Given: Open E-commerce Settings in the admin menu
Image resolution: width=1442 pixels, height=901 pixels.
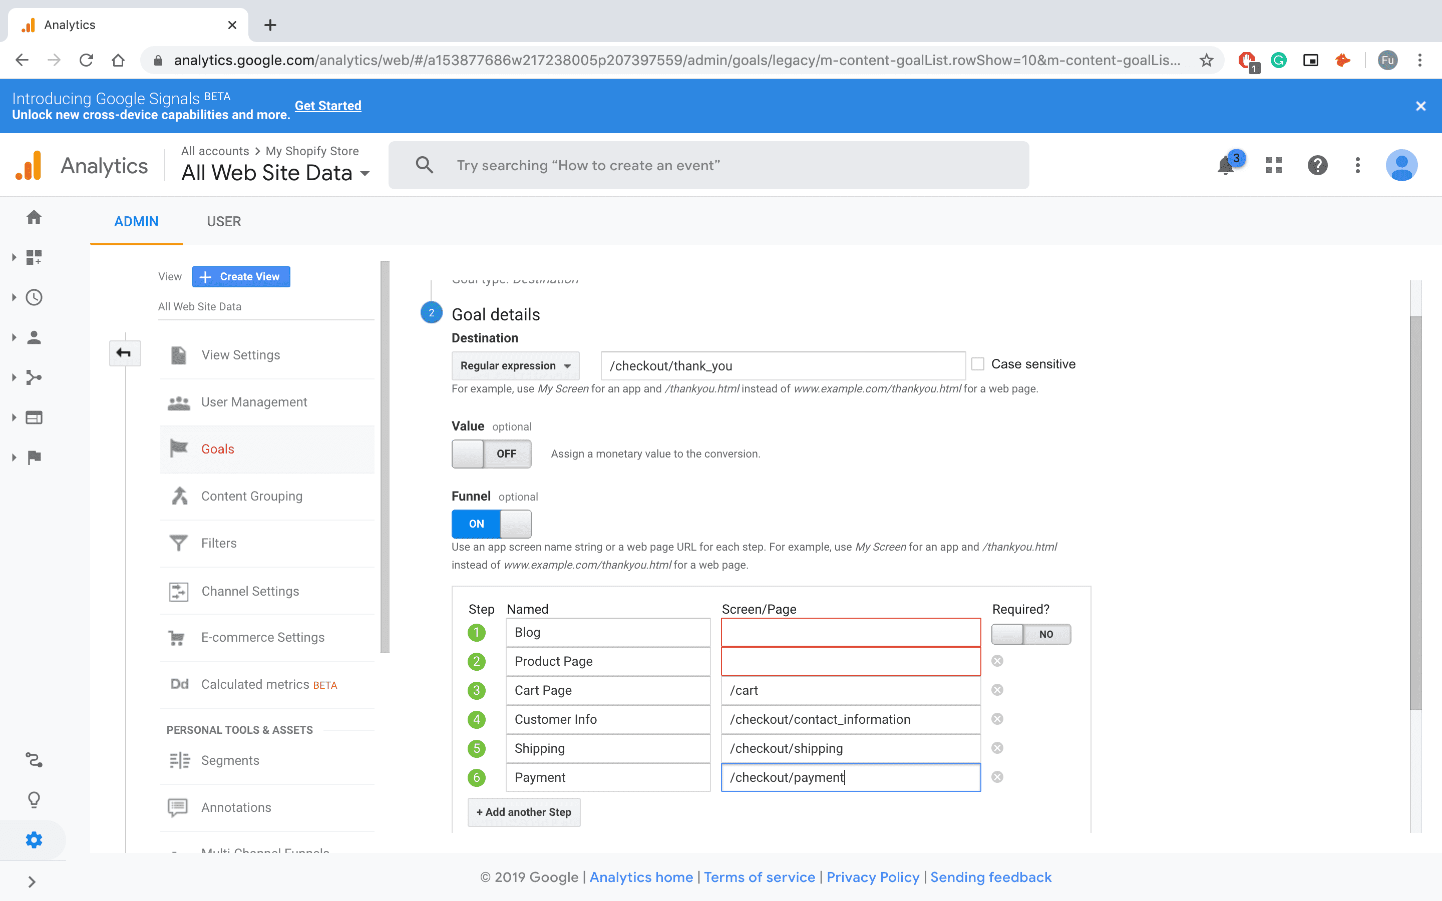Looking at the screenshot, I should (267, 638).
